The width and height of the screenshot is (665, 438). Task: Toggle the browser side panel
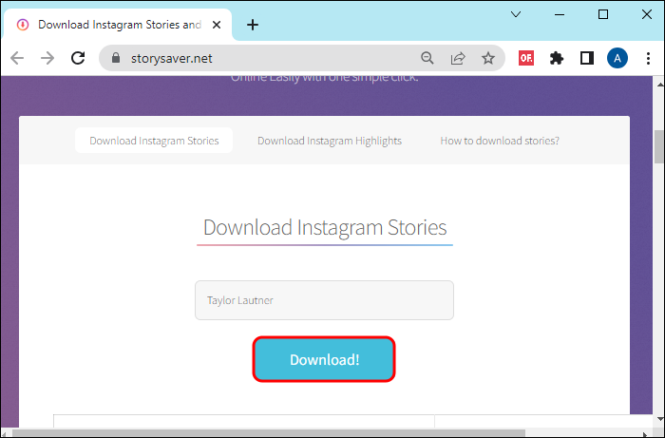587,58
